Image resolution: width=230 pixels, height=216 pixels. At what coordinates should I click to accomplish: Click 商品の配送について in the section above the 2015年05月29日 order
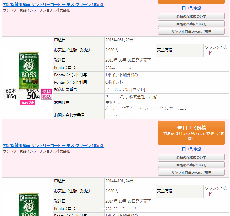point(191,16)
